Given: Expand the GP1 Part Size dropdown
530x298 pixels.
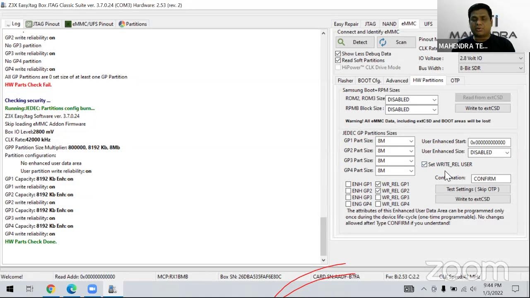Looking at the screenshot, I should tap(395, 141).
